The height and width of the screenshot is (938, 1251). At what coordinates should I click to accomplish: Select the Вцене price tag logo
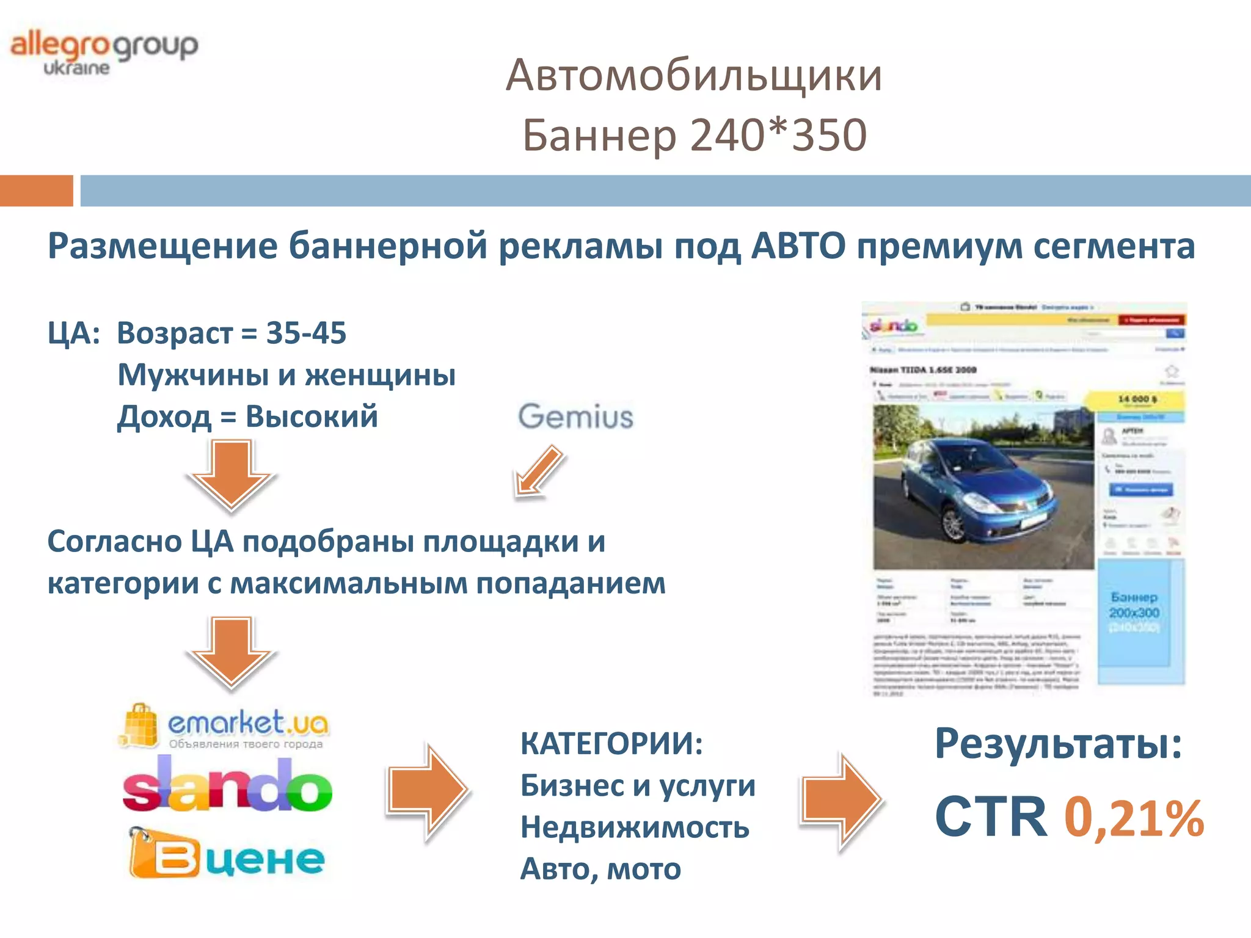(227, 854)
